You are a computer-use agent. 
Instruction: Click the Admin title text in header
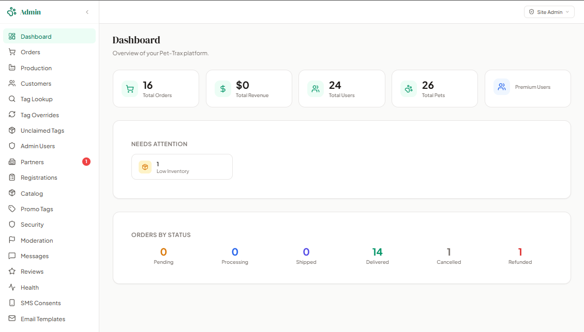(31, 12)
